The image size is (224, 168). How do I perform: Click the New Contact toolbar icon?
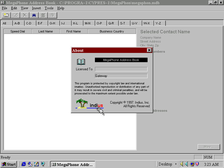click(6, 15)
